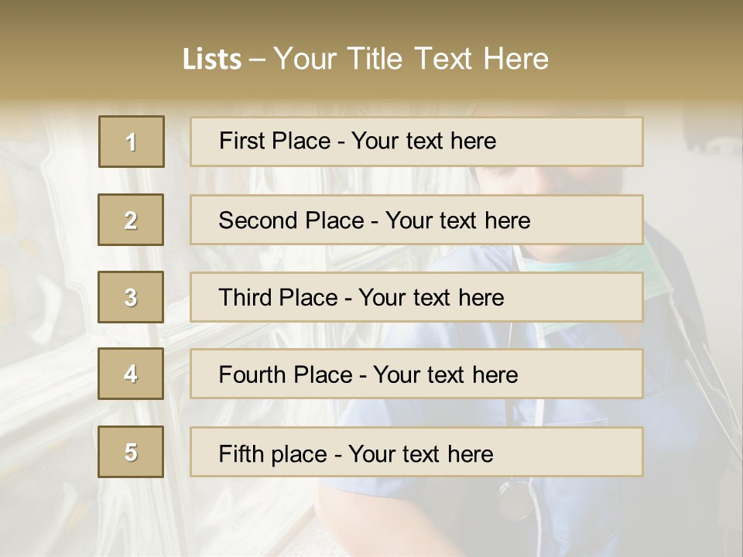Click the words Fifth place
The height and width of the screenshot is (557, 743).
click(273, 454)
